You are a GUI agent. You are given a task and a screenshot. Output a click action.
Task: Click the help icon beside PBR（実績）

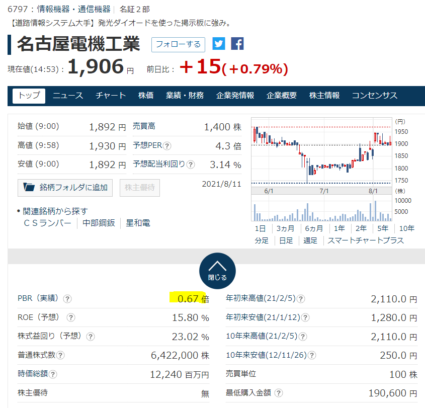67,299
